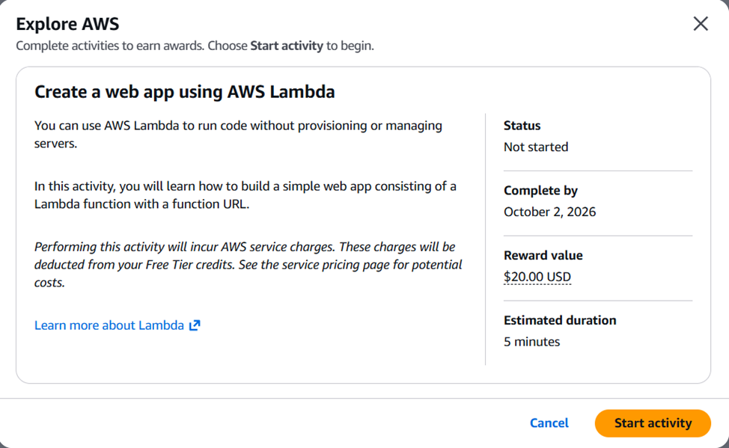Click the Not started status value

click(536, 147)
